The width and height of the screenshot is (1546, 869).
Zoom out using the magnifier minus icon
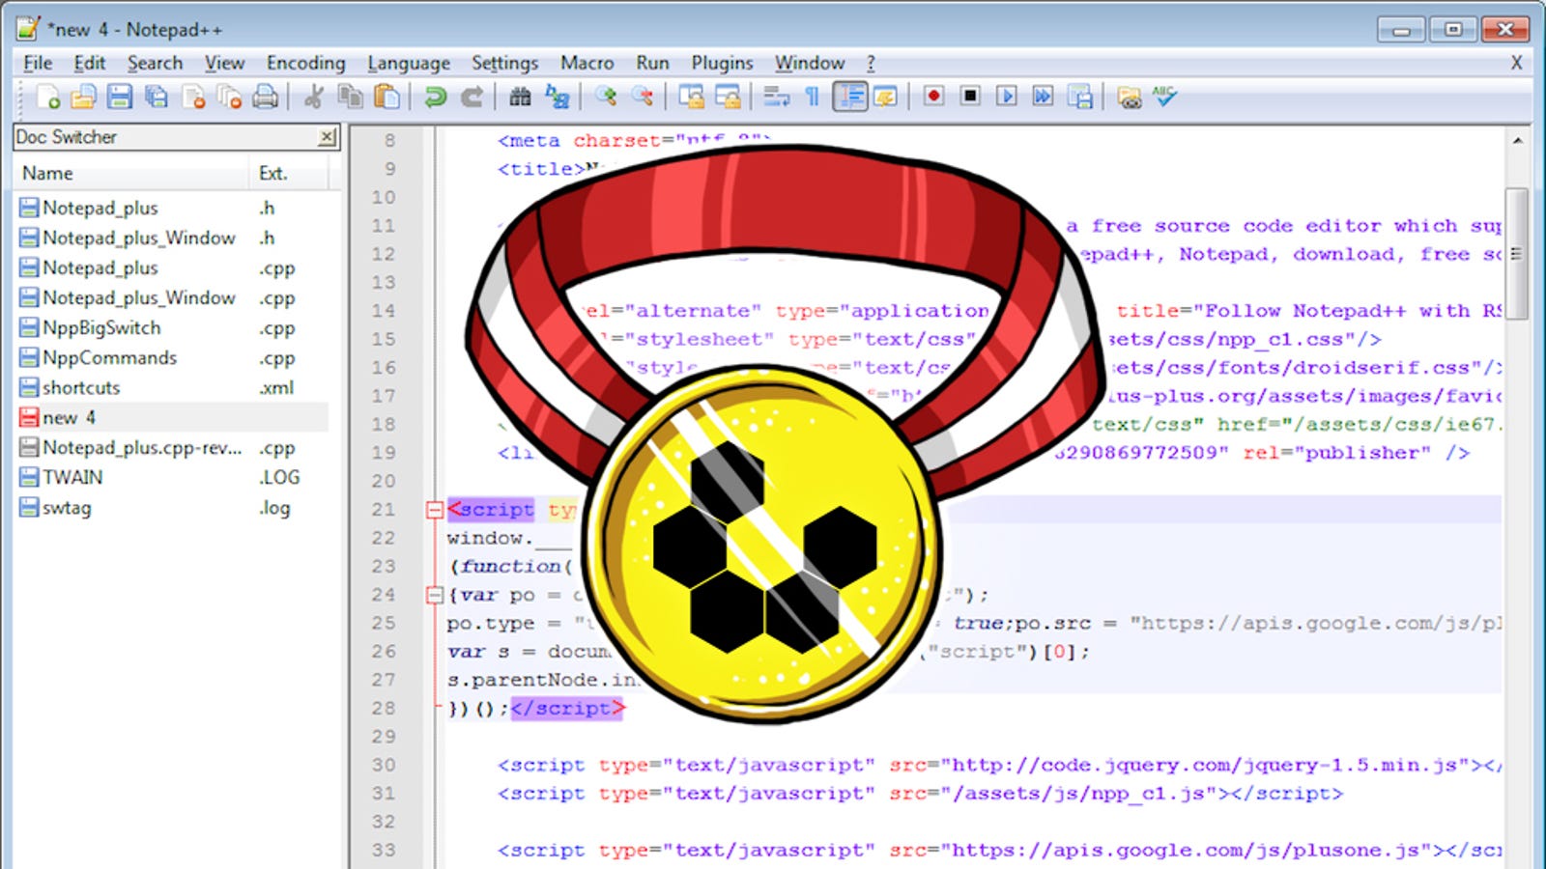click(643, 97)
